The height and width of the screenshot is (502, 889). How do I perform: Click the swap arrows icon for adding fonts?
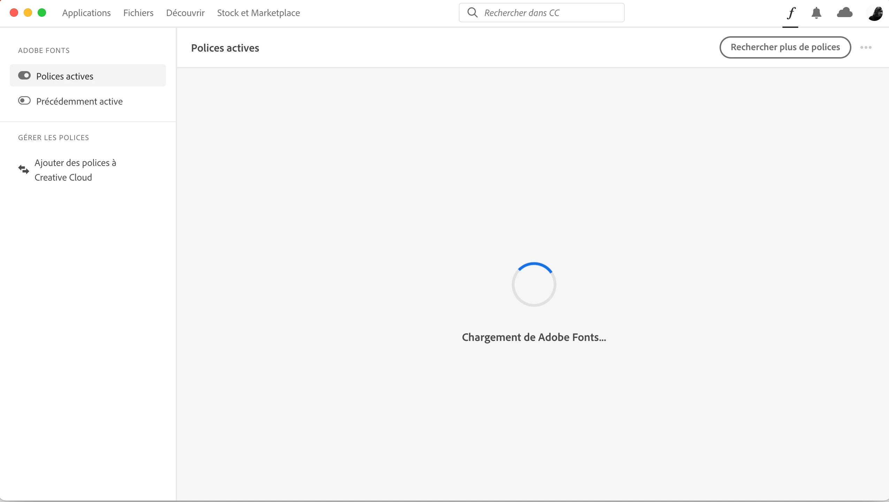pyautogui.click(x=24, y=169)
